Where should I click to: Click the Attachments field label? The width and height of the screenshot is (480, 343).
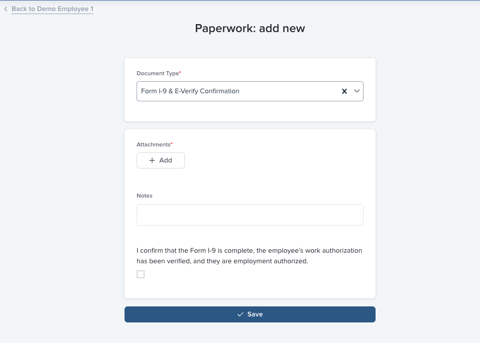click(153, 144)
